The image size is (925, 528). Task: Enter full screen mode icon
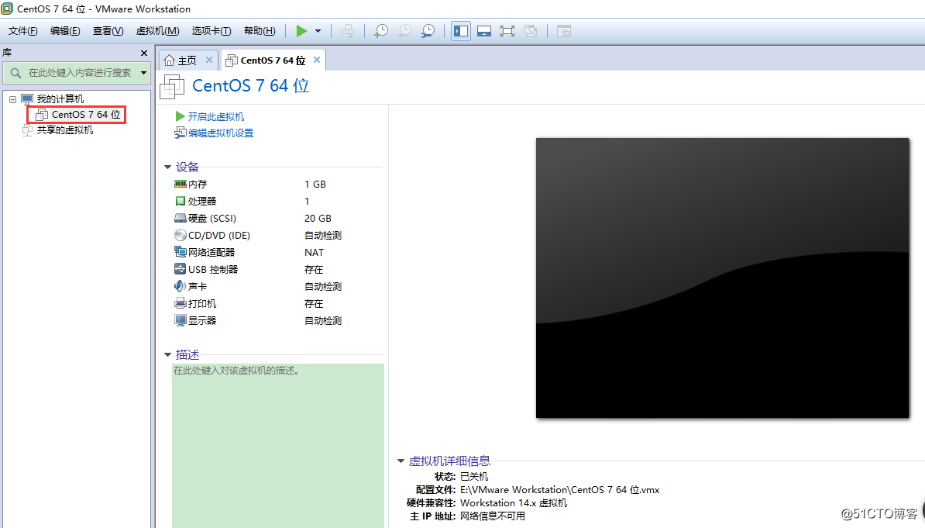click(x=507, y=31)
